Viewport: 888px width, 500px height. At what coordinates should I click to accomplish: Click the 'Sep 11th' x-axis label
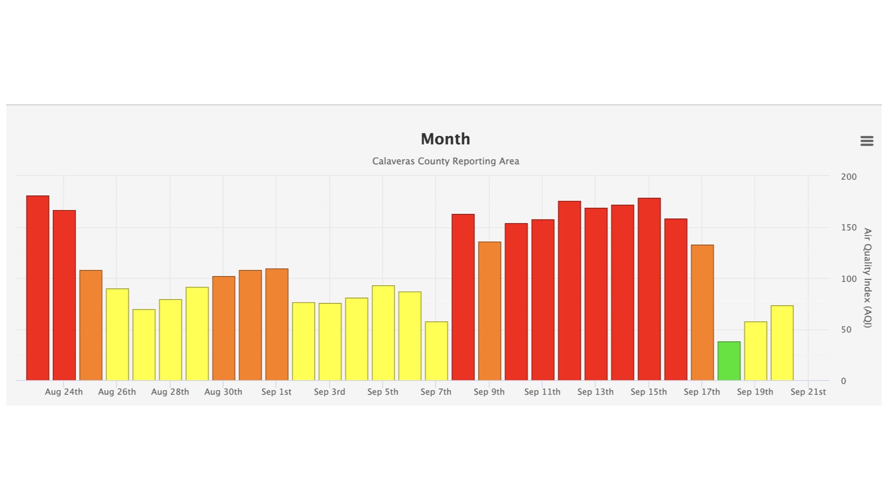(x=543, y=392)
